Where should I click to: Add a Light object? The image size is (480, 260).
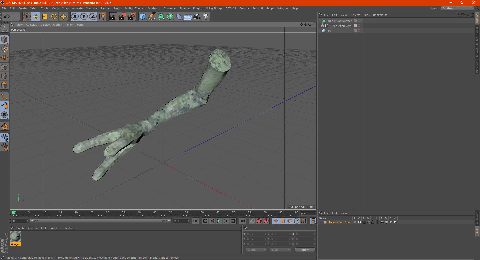[206, 17]
